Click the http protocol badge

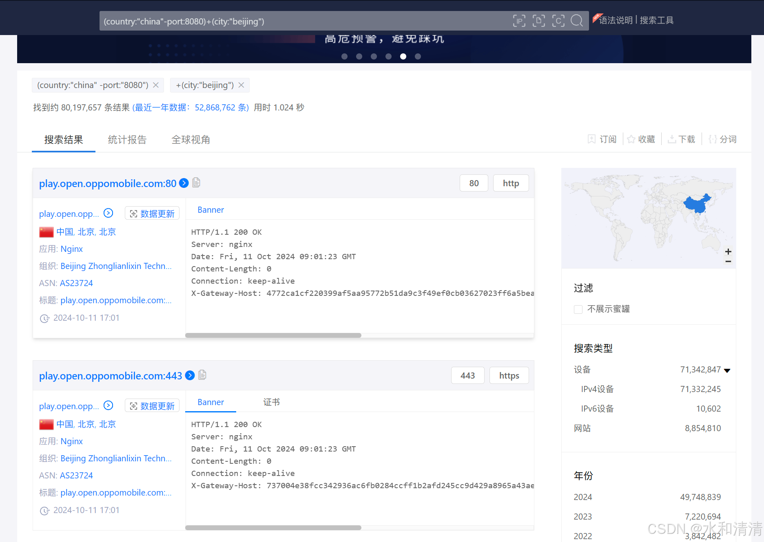click(x=511, y=183)
